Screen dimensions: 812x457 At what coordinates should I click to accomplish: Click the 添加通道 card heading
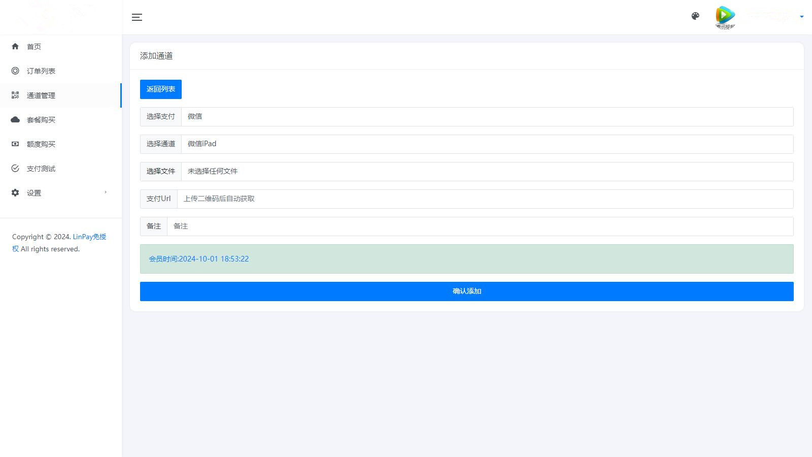tap(156, 56)
